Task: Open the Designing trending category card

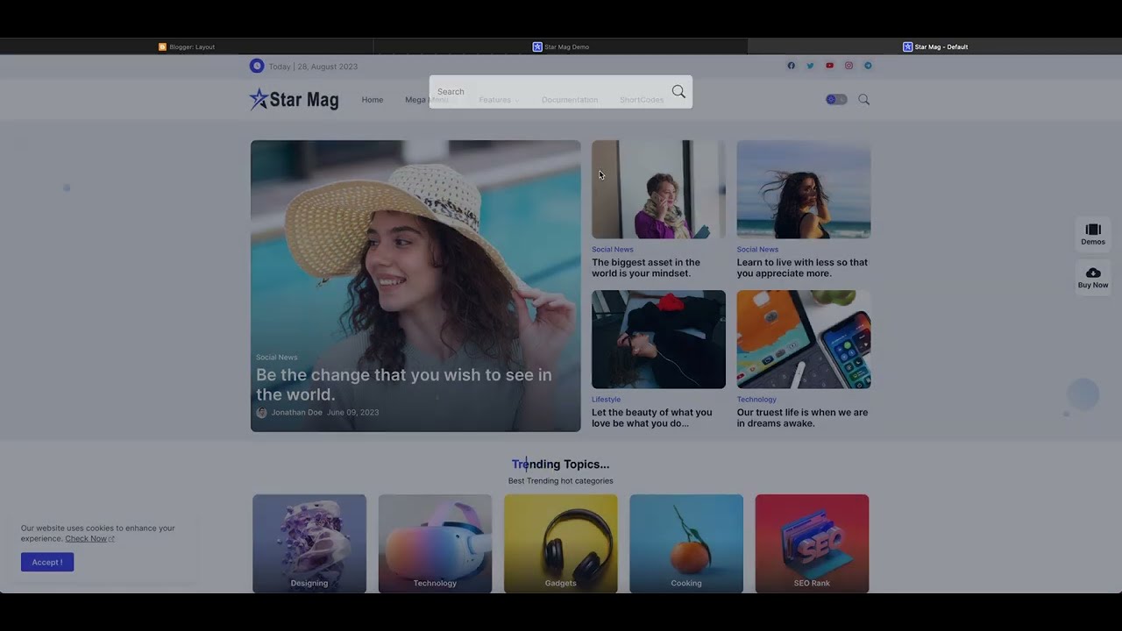Action: tap(309, 543)
